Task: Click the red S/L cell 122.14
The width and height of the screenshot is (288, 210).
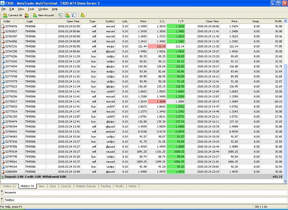Action: [x=157, y=47]
